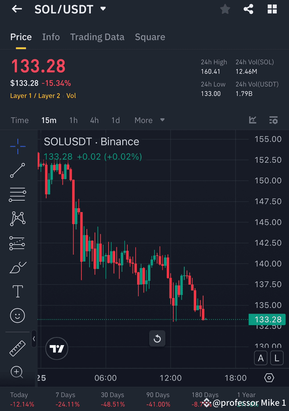This screenshot has height=411, width=289.
Task: Select the 1h chart interval
Action: pyautogui.click(x=73, y=120)
